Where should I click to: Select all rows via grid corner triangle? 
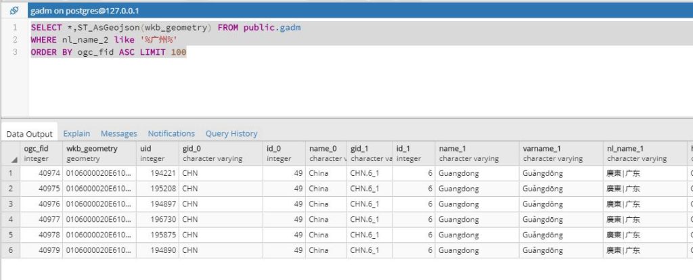(x=14, y=160)
